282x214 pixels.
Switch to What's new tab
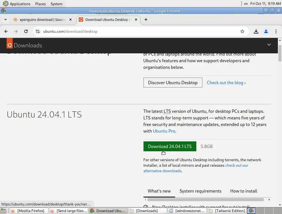(x=159, y=191)
